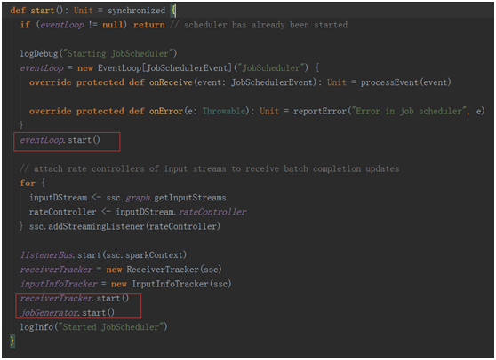Click string "Started JobScheduler"

click(112, 327)
